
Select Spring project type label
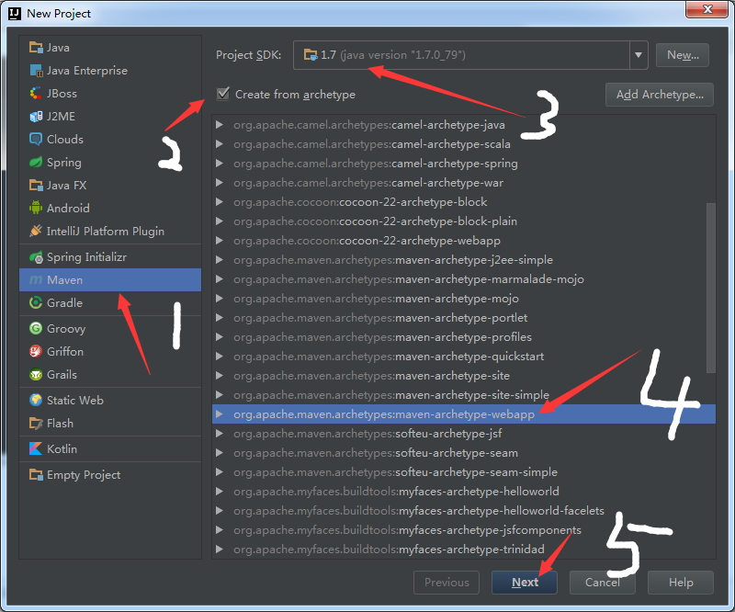point(64,163)
